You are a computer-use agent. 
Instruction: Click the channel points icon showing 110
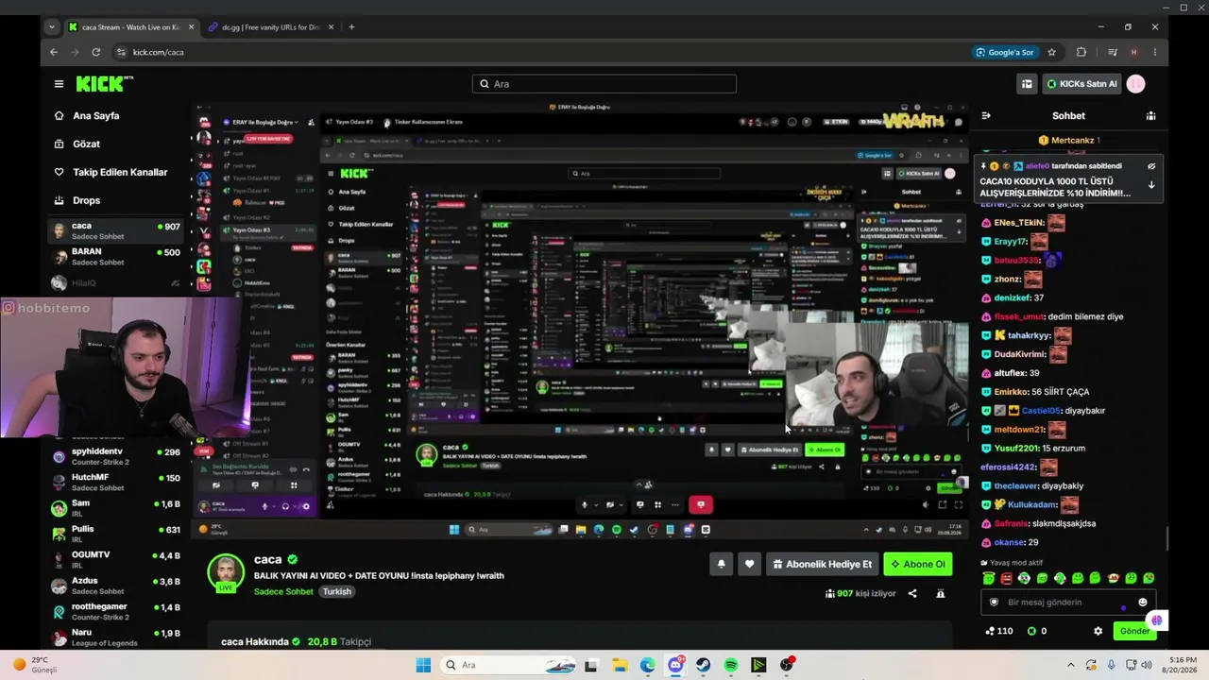pyautogui.click(x=990, y=631)
